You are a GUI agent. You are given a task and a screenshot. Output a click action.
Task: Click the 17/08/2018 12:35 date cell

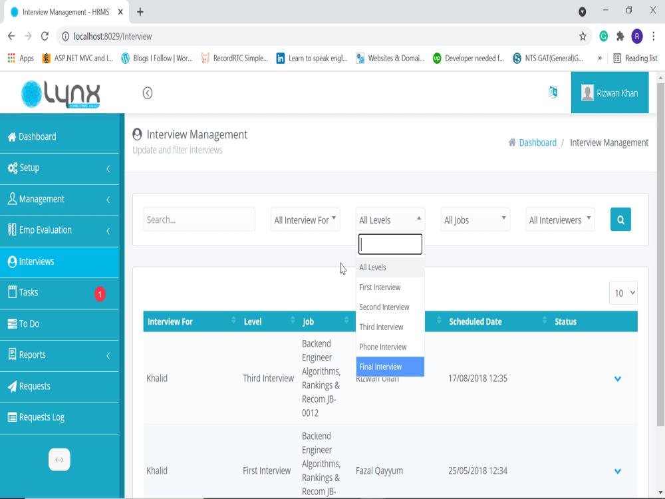(477, 378)
